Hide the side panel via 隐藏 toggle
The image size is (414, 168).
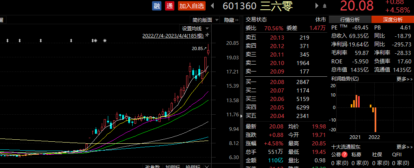(x=232, y=20)
